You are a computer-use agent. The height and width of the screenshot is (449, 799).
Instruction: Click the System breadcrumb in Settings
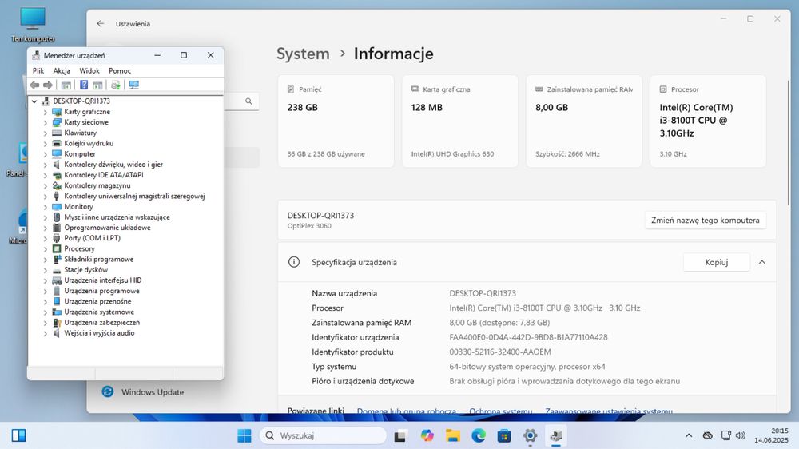[303, 54]
